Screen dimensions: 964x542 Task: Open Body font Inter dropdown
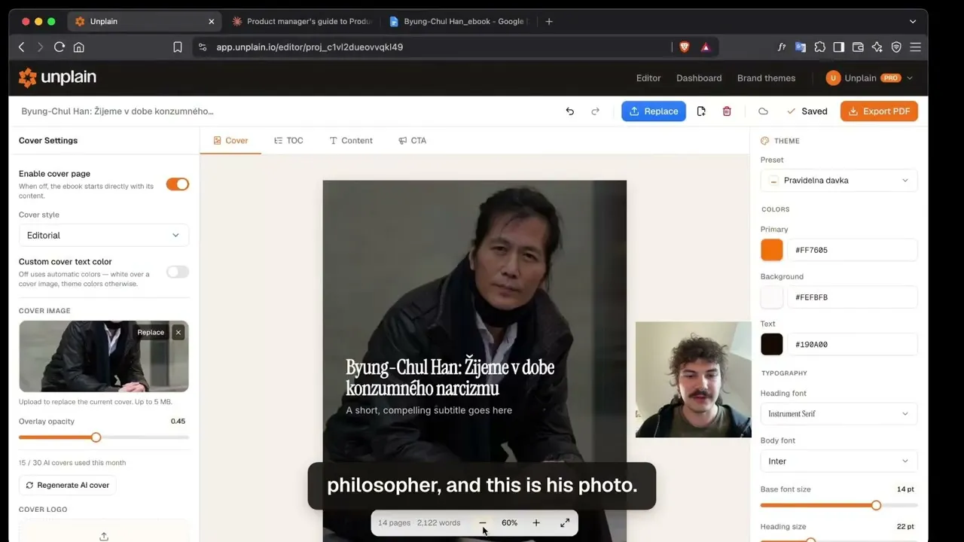tap(839, 461)
